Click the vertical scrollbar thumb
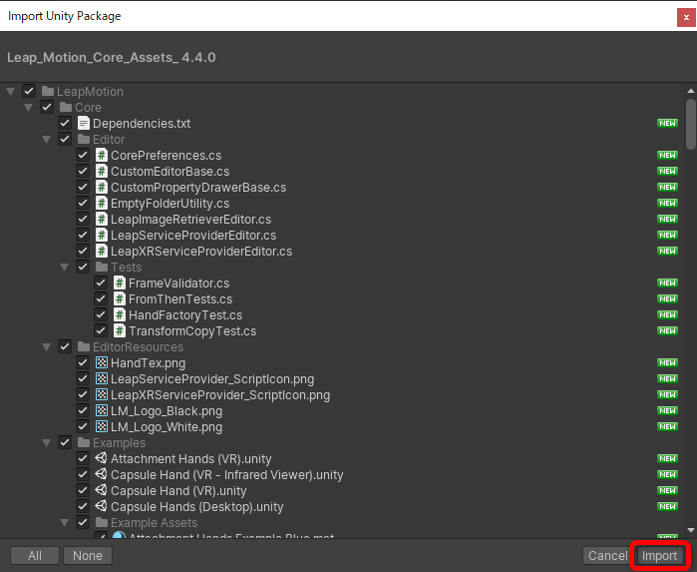 pyautogui.click(x=691, y=124)
